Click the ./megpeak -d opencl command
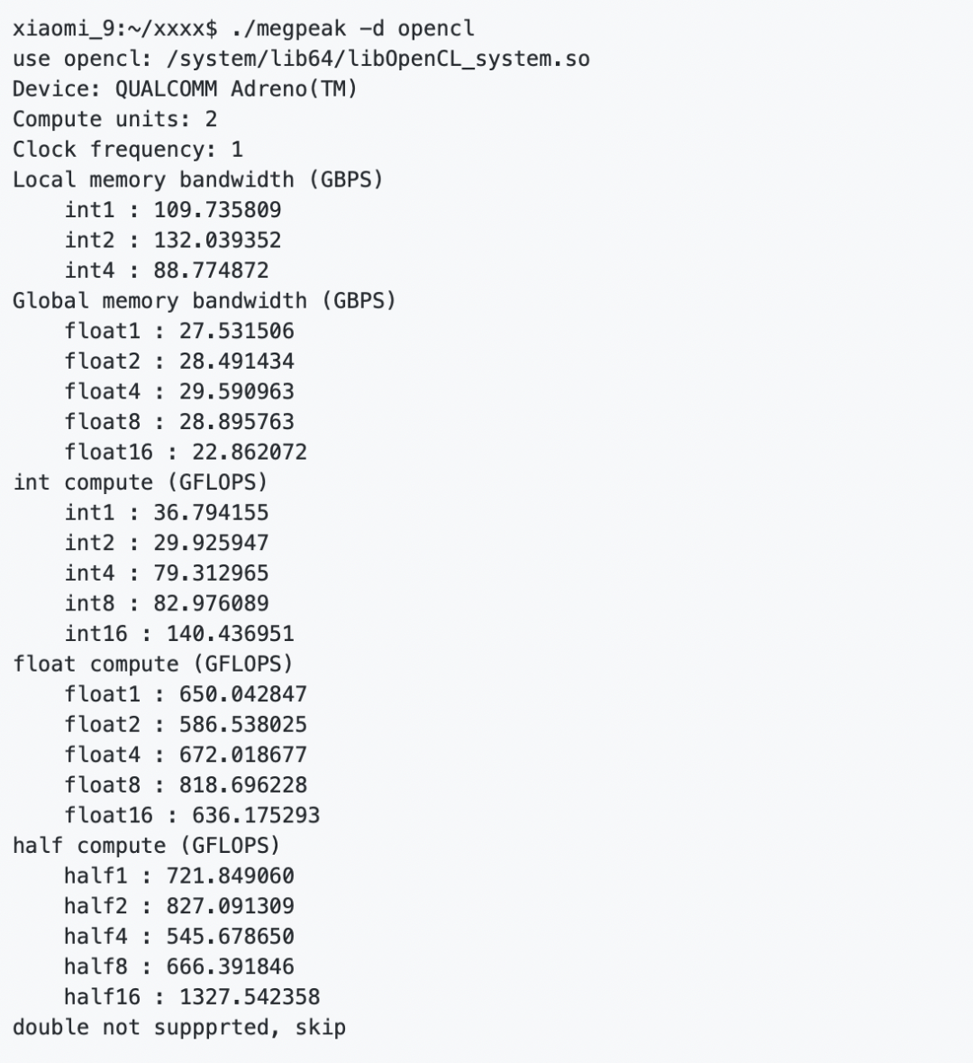This screenshot has width=973, height=1063. (352, 29)
